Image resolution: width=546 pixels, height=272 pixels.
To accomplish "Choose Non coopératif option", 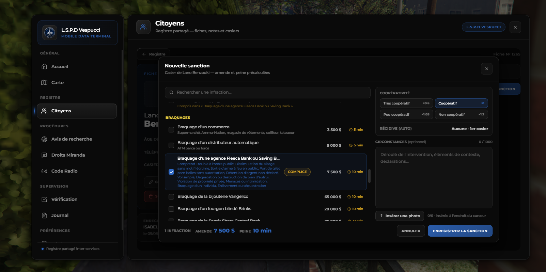I will click(462, 114).
